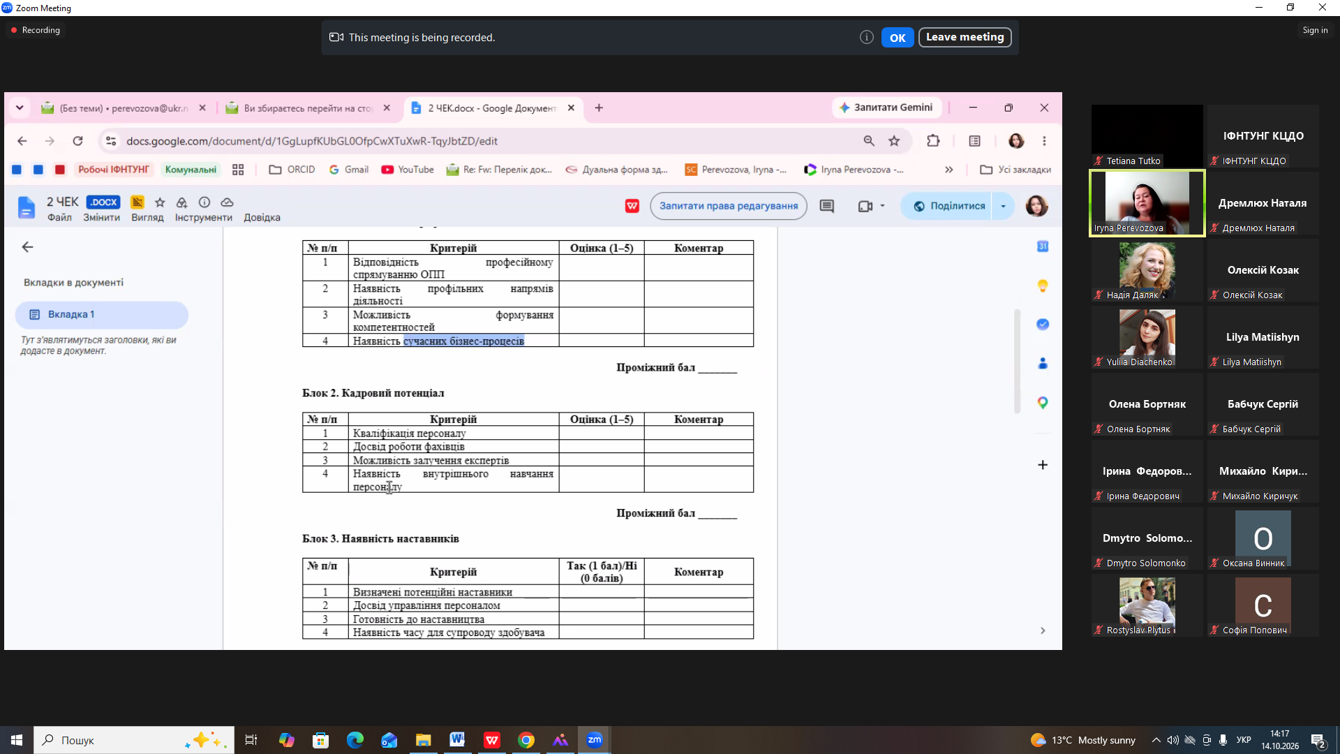The height and width of the screenshot is (754, 1340).
Task: Open Contacts side panel icon
Action: [x=1043, y=364]
